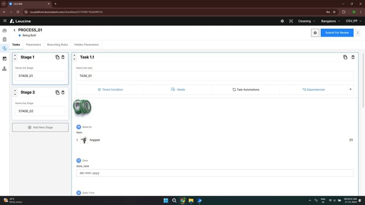Open Task Automations option
Screen dimensions: 365x205
click(246, 90)
